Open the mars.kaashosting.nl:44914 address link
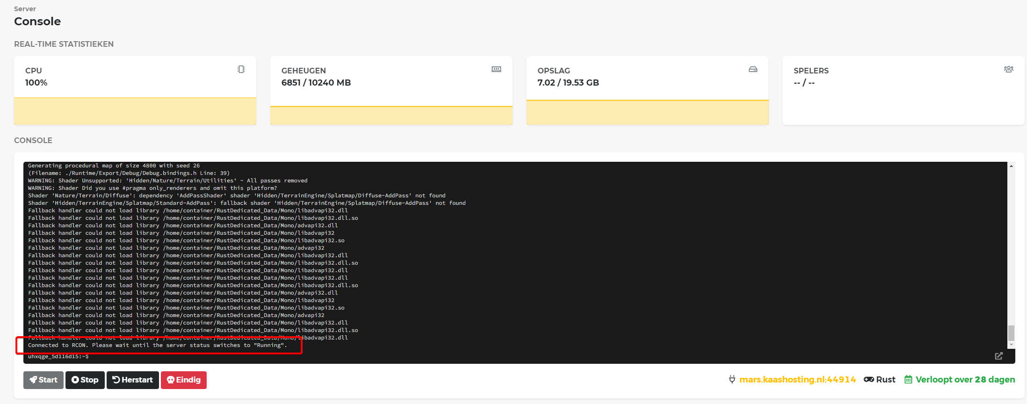 pyautogui.click(x=797, y=379)
